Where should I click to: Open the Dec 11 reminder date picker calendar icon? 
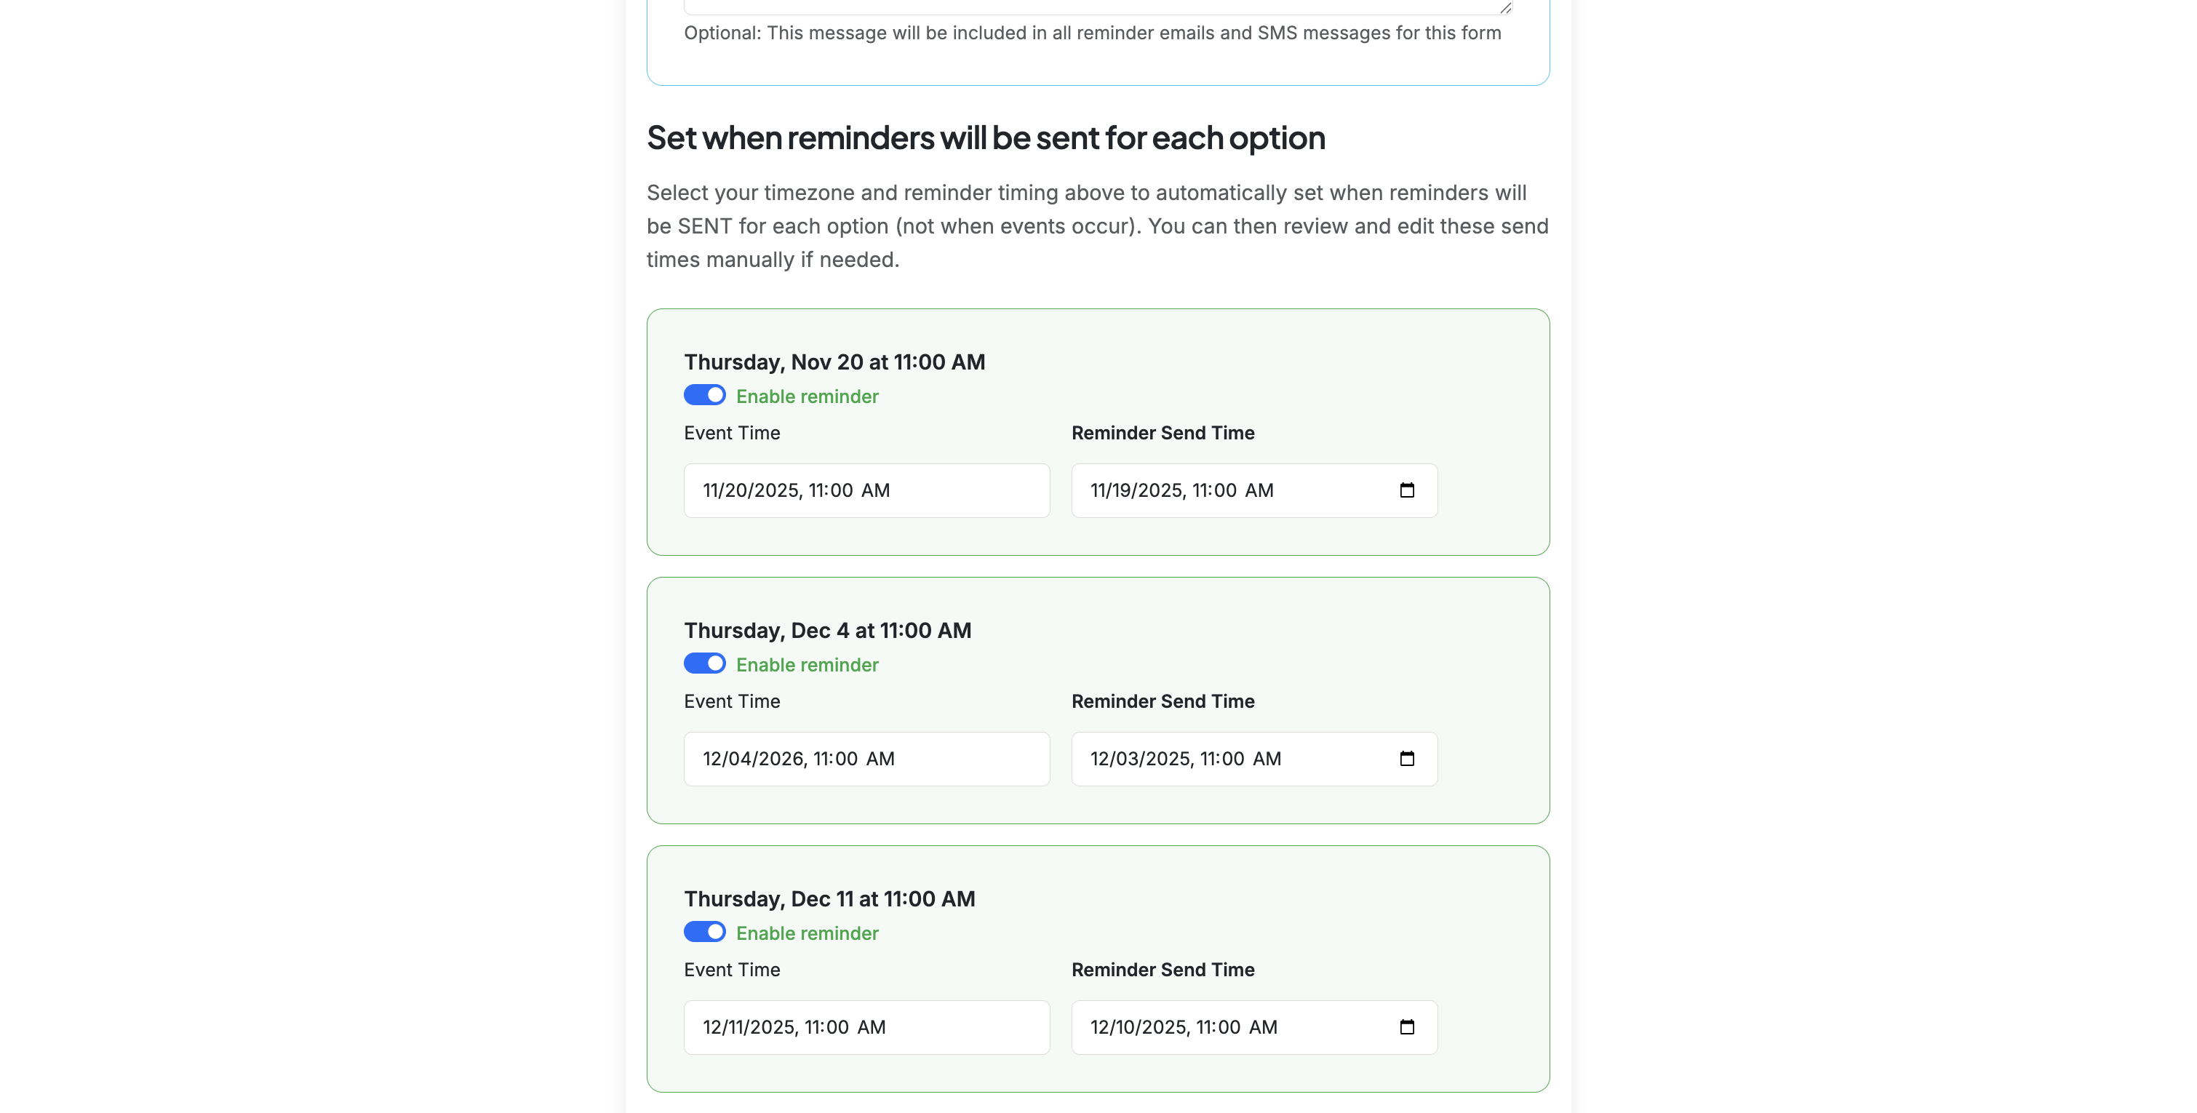[x=1407, y=1027]
